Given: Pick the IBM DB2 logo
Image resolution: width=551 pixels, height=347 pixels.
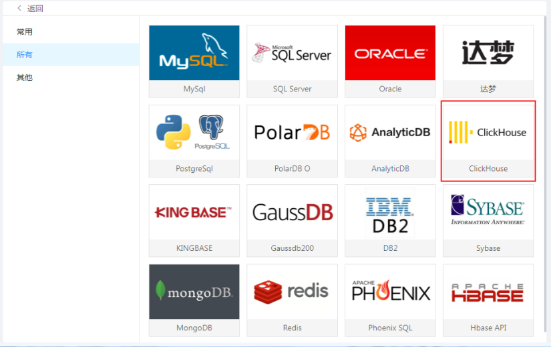Looking at the screenshot, I should coord(390,212).
